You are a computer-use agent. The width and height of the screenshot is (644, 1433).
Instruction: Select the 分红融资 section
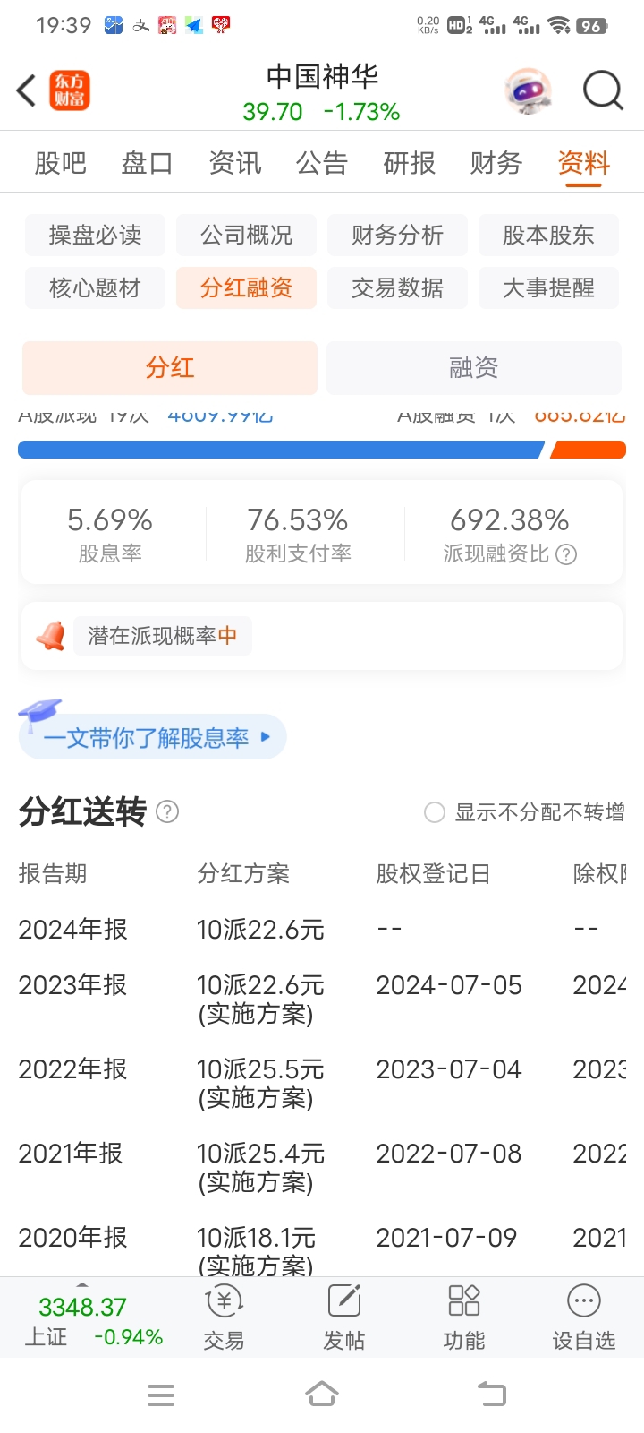click(x=246, y=288)
